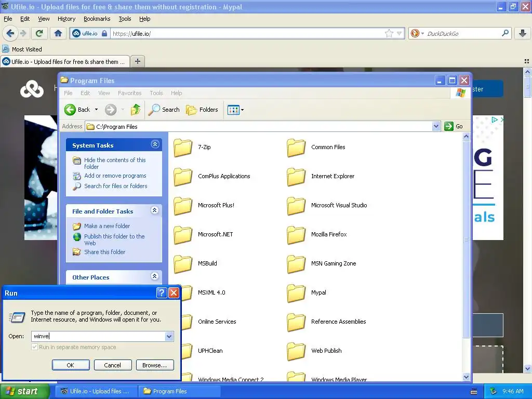Select the ComPlus Applications folder
532x399 pixels.
212,177
